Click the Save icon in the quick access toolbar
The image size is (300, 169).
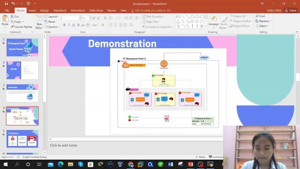[6, 3]
